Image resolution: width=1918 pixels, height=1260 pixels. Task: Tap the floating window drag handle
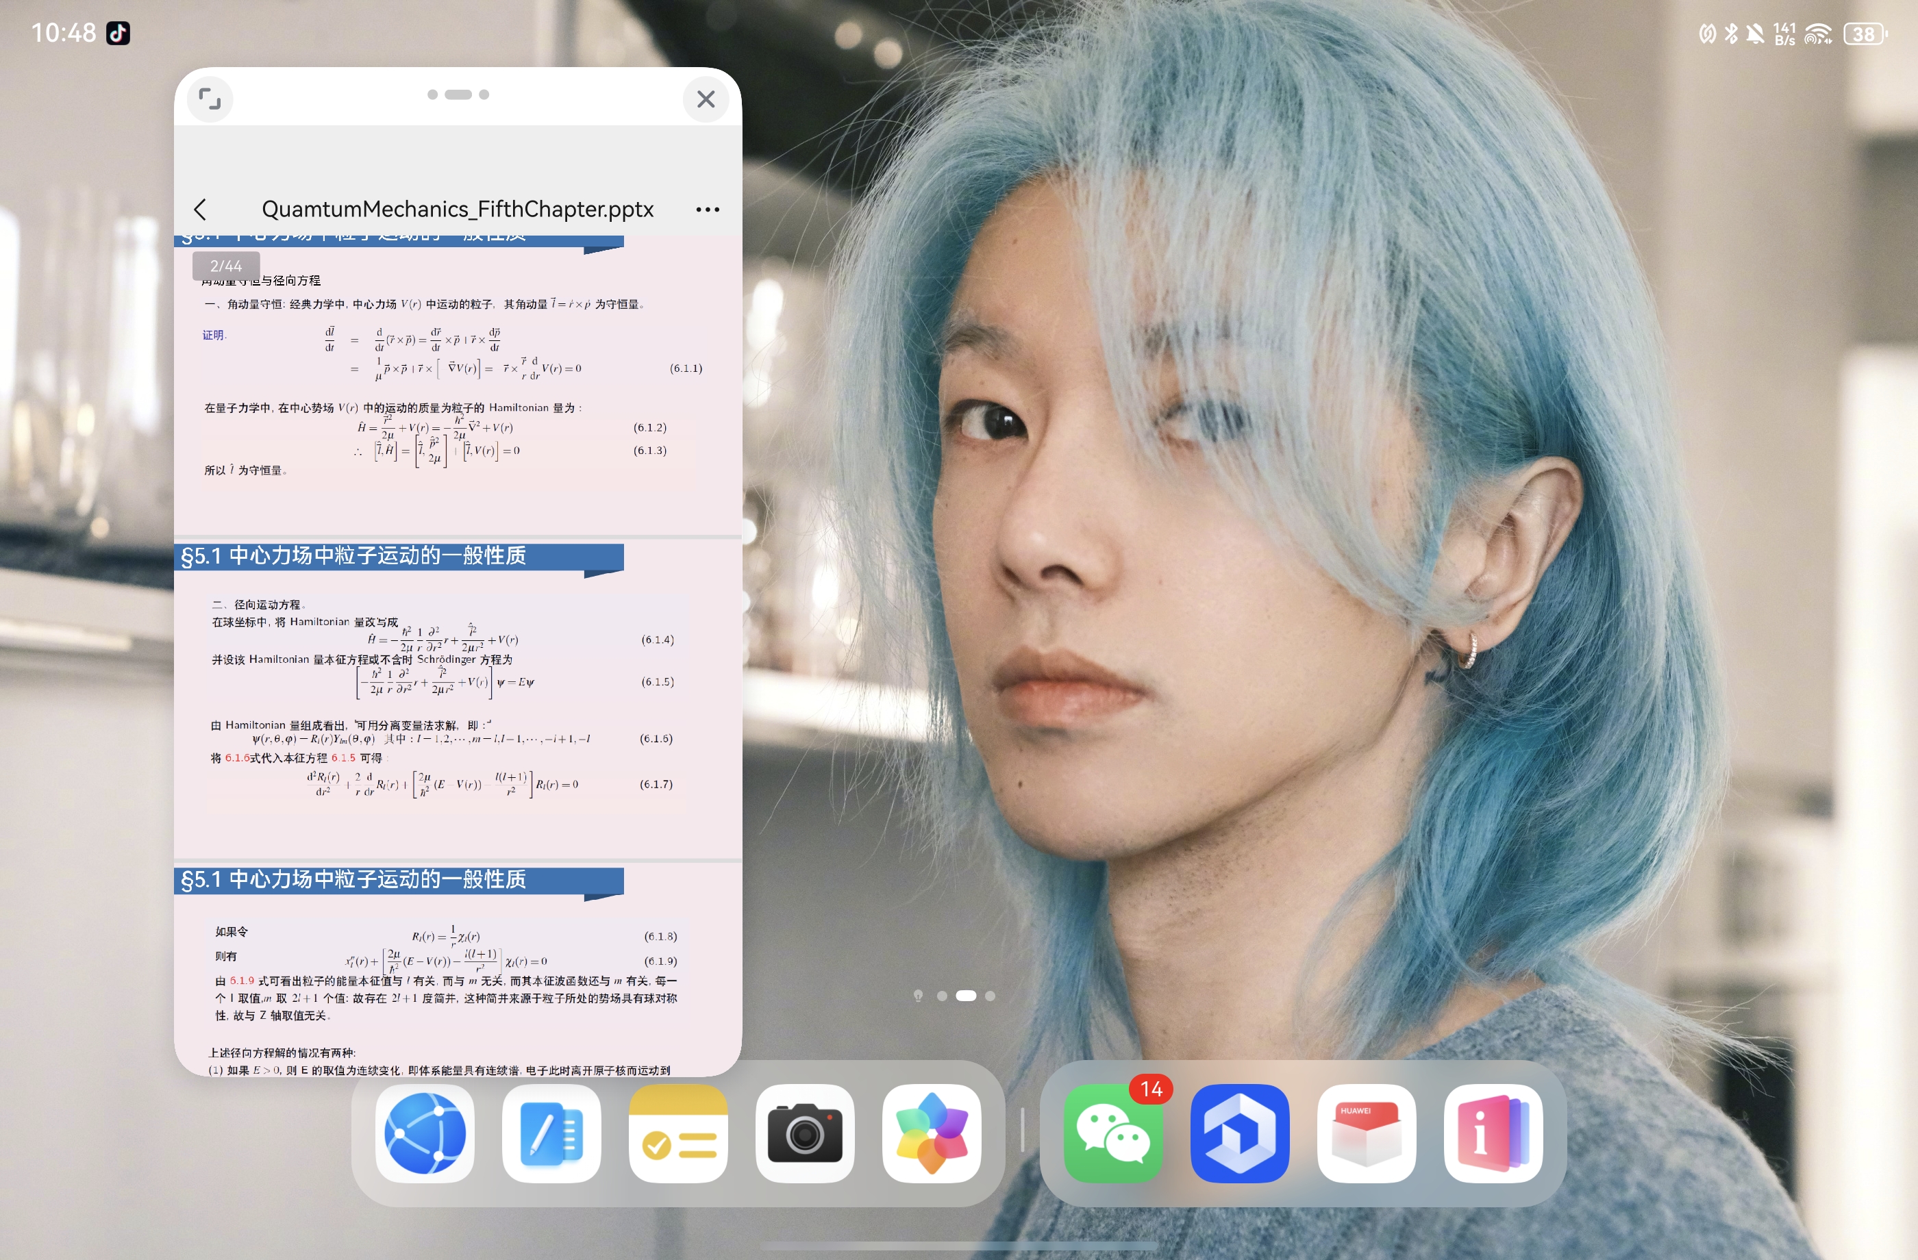[x=458, y=94]
